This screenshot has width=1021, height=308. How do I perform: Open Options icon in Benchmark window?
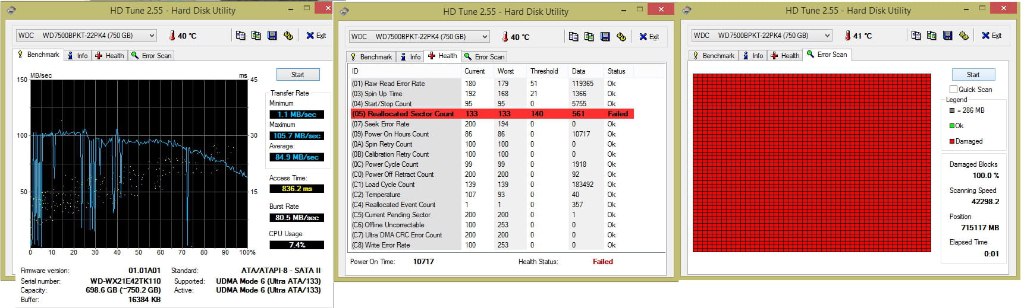(x=288, y=36)
